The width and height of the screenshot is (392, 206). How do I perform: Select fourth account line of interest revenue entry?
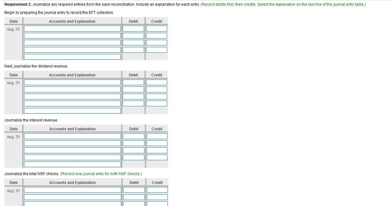pos(73,157)
